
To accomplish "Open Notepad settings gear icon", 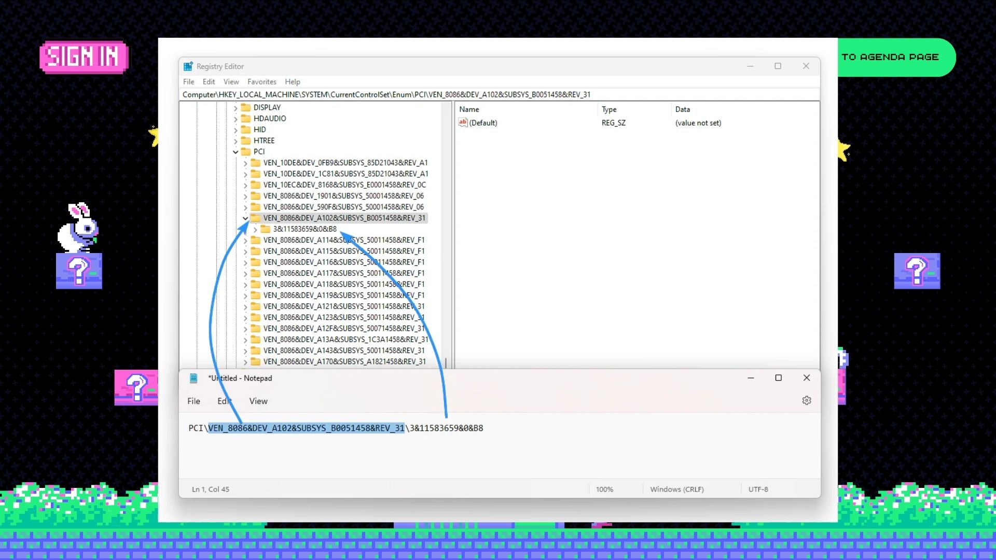I will pos(807,401).
